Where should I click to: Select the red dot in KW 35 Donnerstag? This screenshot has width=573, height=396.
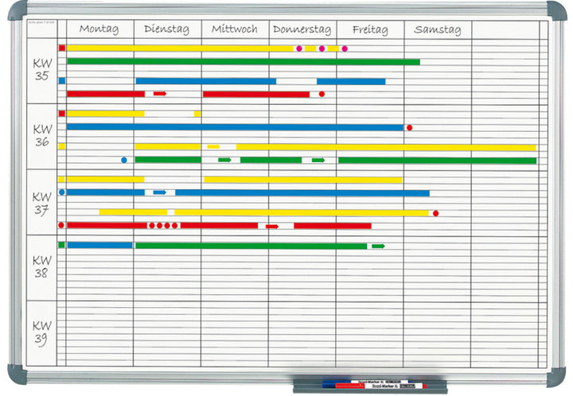point(322,94)
